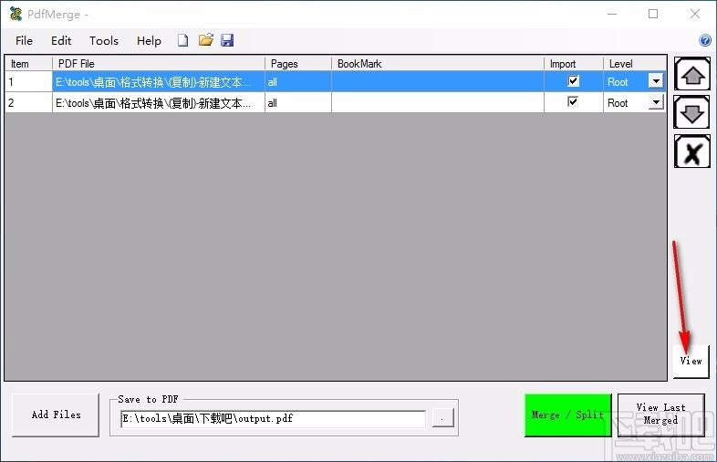Click the View button

pos(691,362)
